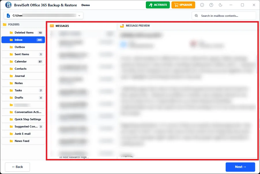This screenshot has height=174, width=260.
Task: Click the MESSAGES panel heading
Action: [62, 26]
